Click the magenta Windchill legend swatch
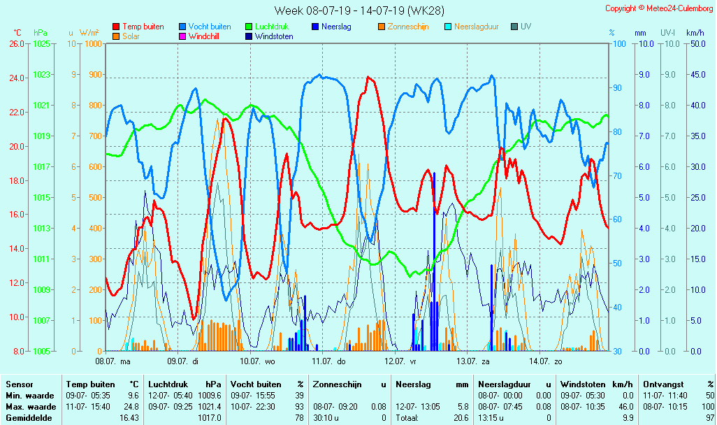717x425 pixels. (x=182, y=36)
